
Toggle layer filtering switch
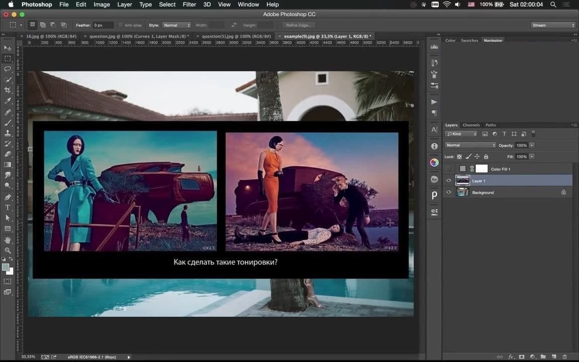(533, 133)
